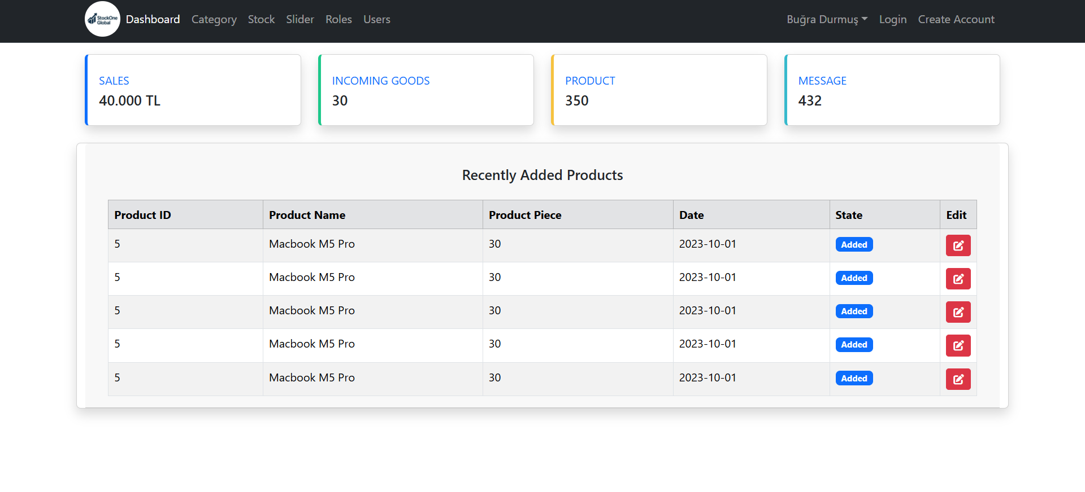Open the Buğra Durmuş user dropdown
1085x492 pixels.
827,19
